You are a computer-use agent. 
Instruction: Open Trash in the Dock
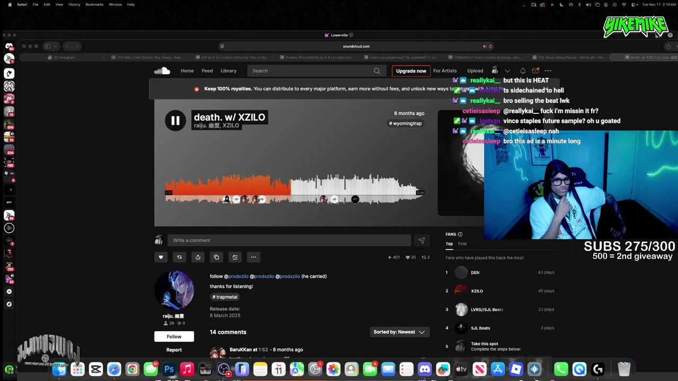point(624,369)
